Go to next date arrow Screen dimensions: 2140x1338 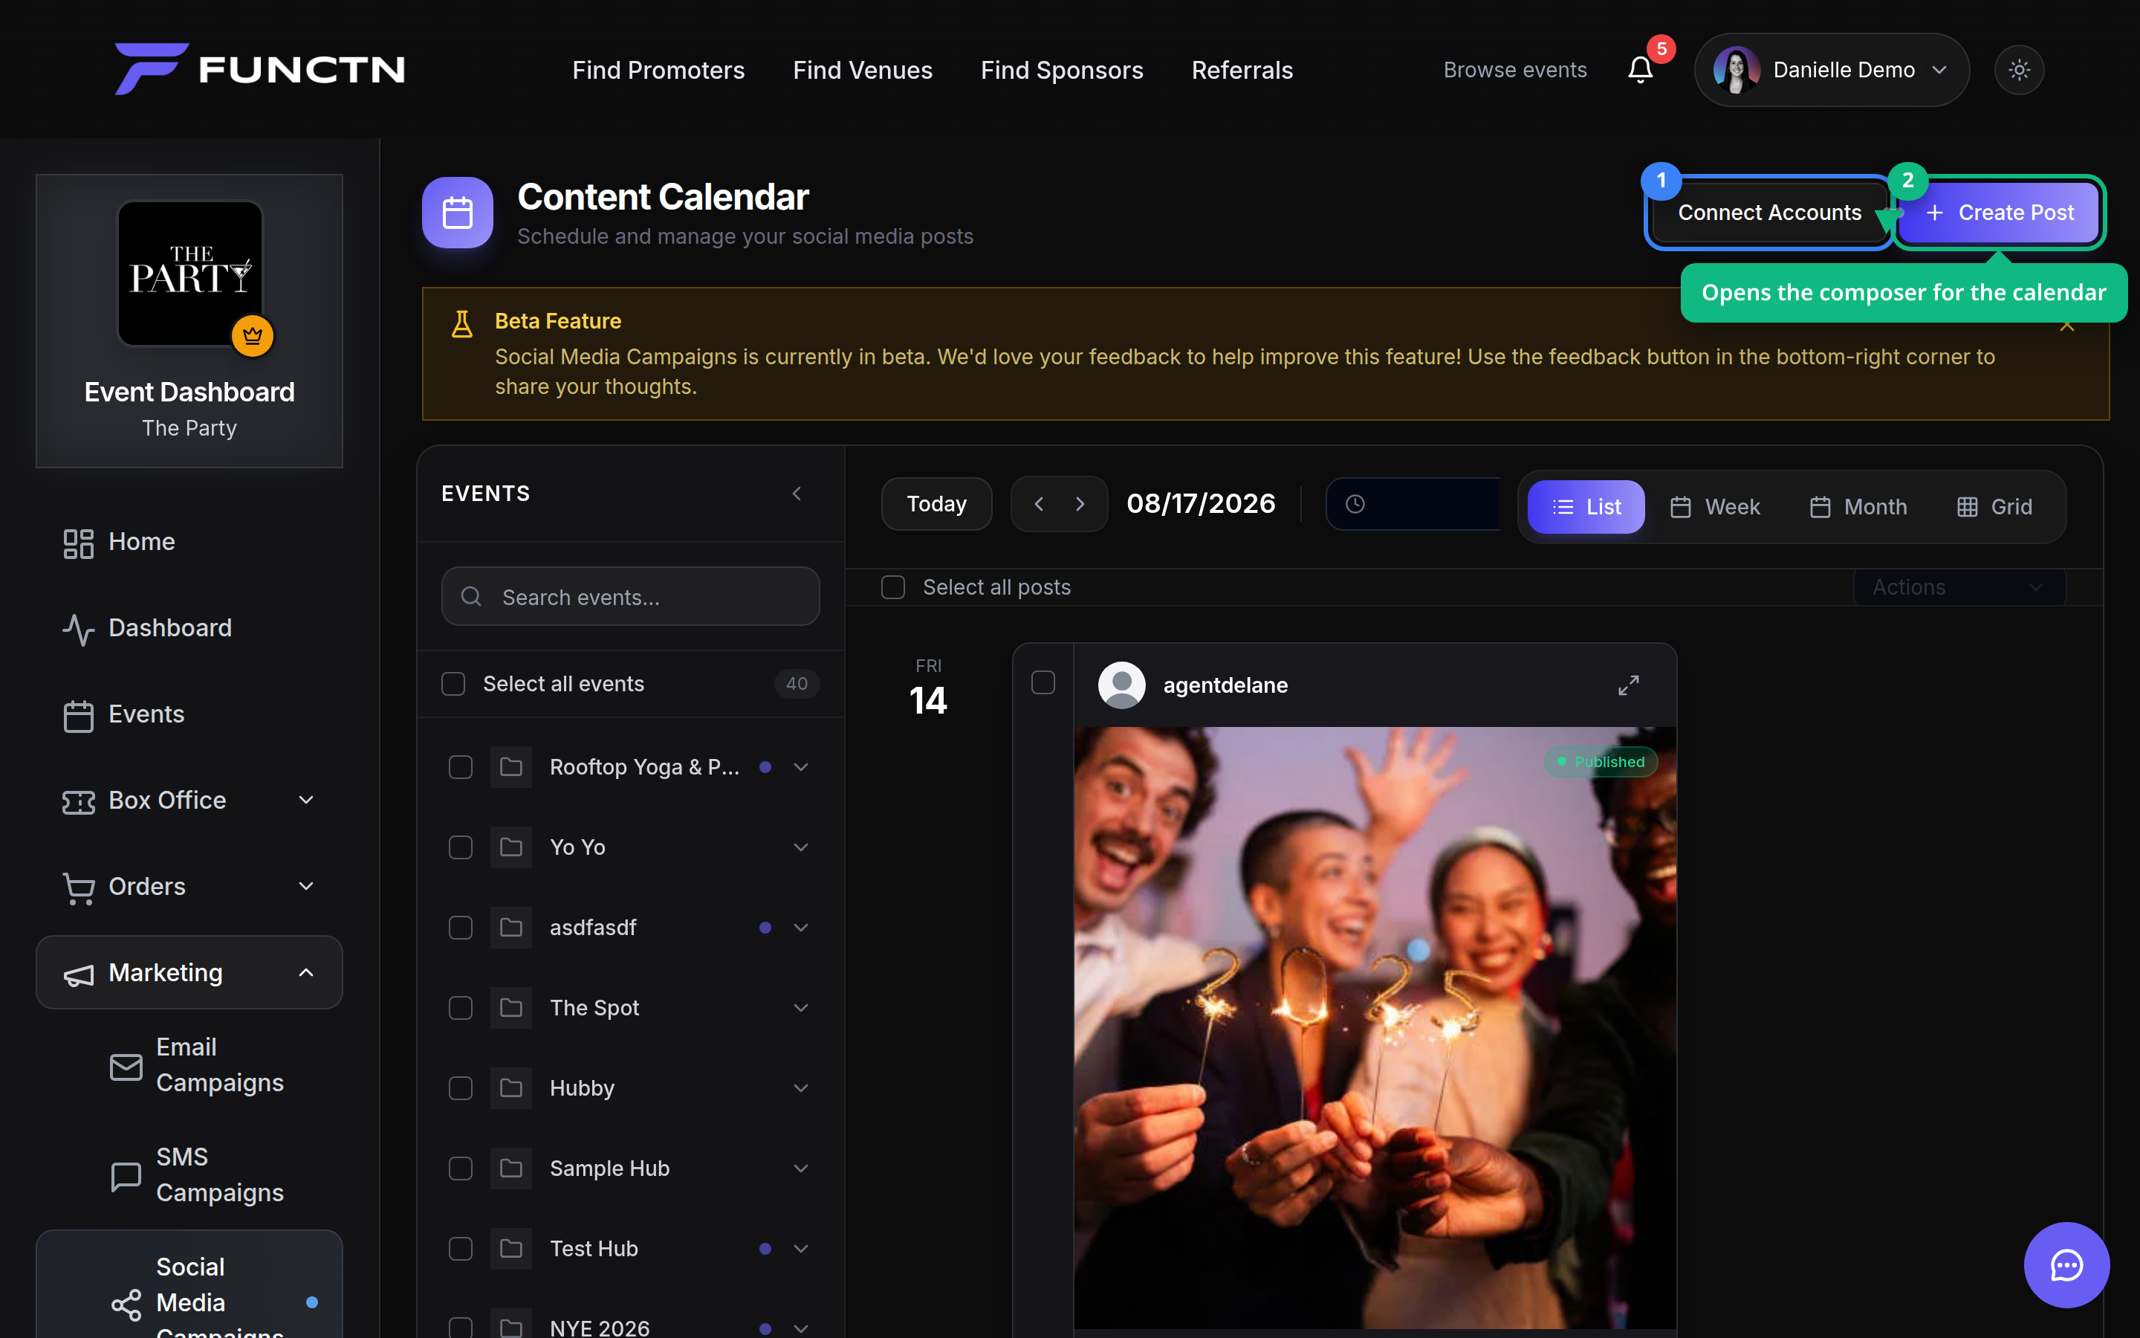[1080, 503]
